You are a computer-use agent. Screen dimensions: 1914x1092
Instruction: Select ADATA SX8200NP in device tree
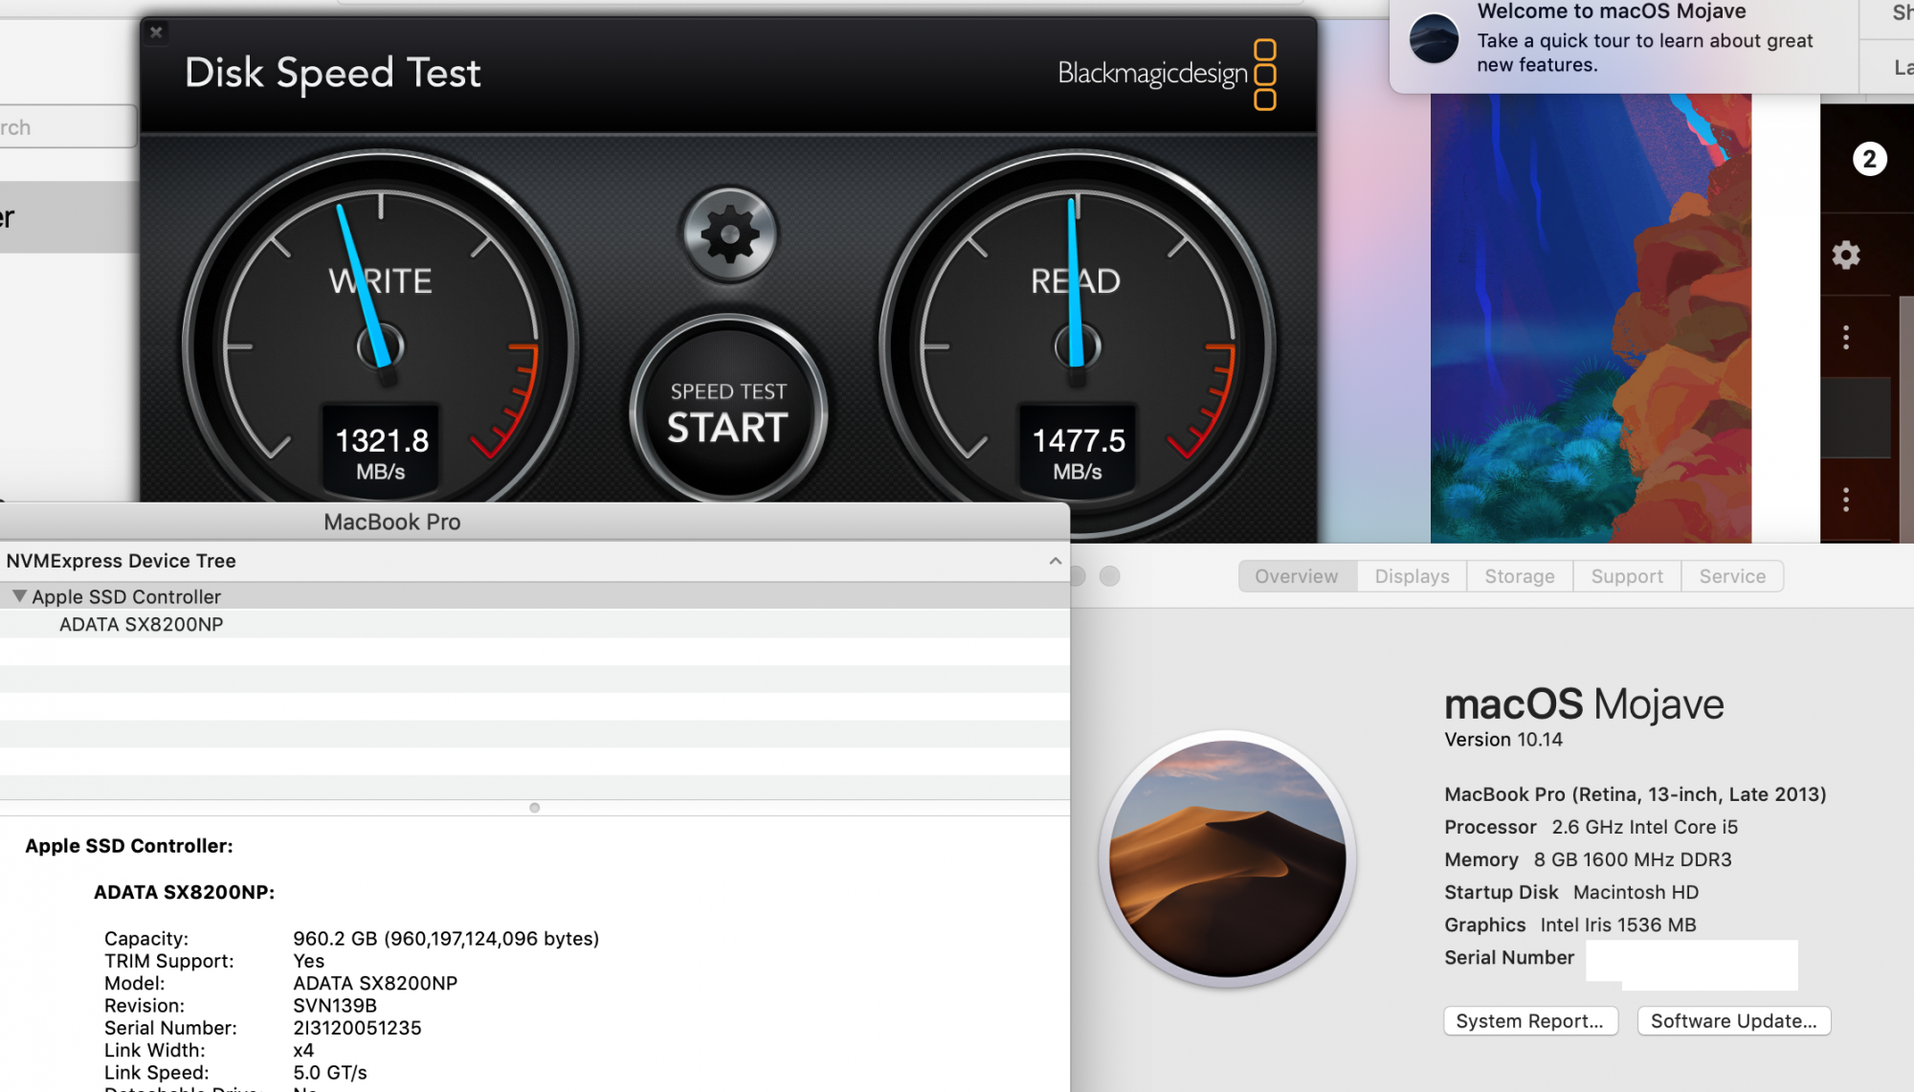pyautogui.click(x=142, y=624)
